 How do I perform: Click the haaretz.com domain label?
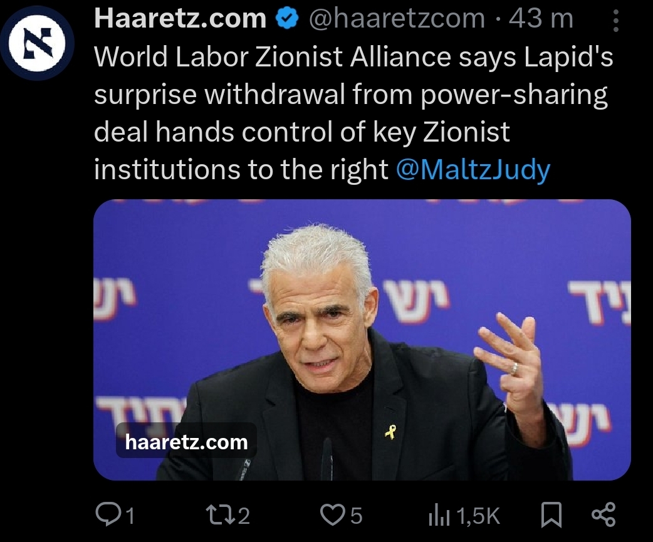click(186, 442)
